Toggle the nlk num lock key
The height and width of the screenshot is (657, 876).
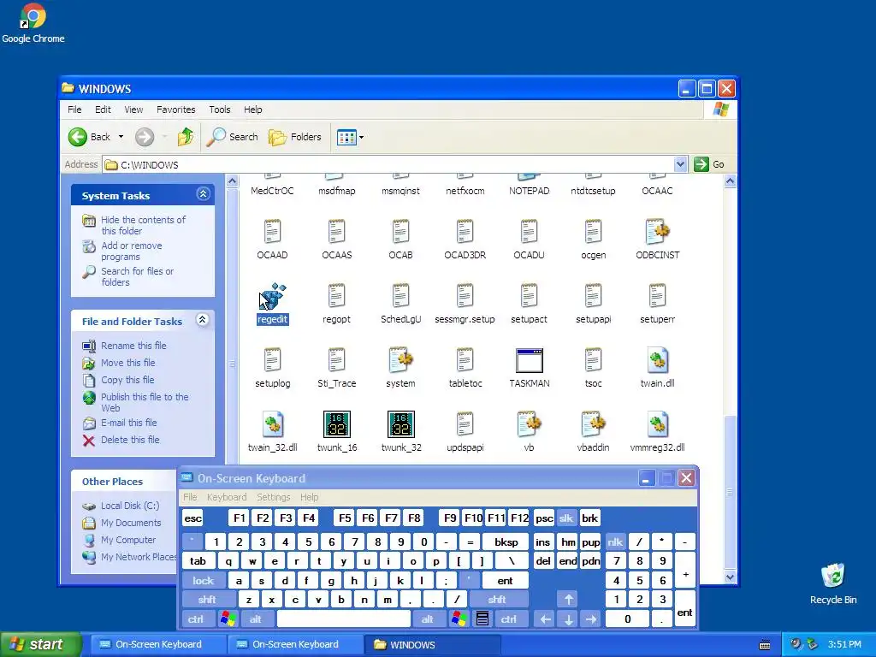coord(616,542)
